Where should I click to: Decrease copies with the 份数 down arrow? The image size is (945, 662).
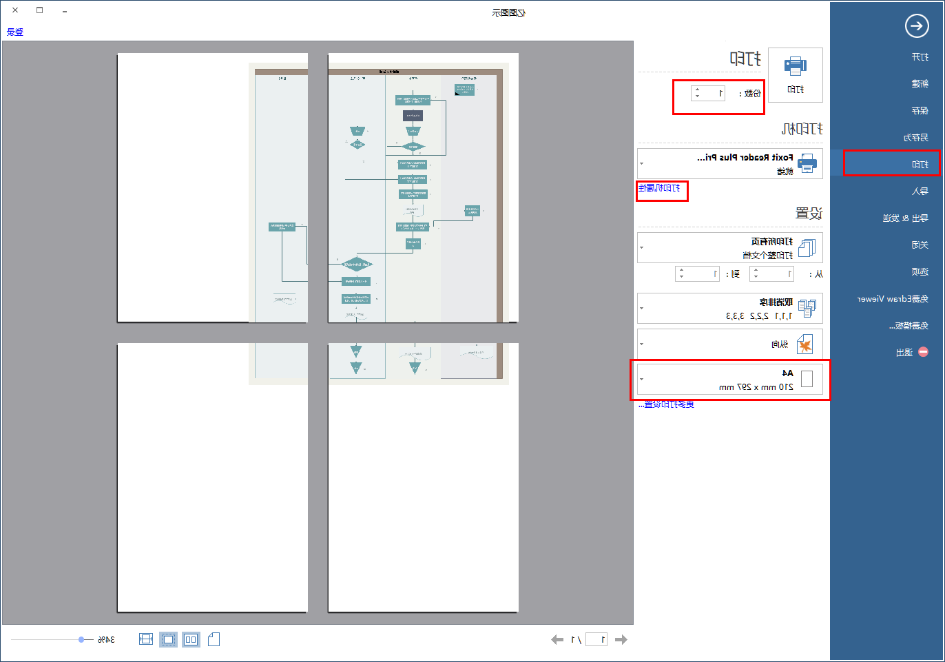[x=697, y=96]
